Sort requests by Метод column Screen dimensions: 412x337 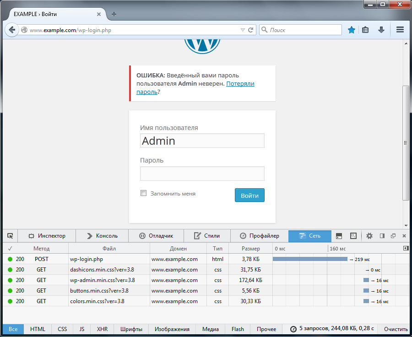click(x=41, y=249)
